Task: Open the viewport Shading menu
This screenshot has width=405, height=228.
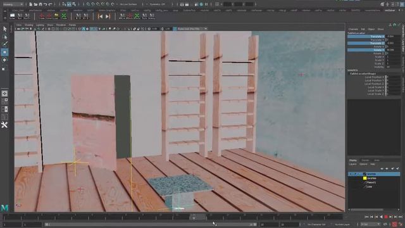Action: (28, 25)
